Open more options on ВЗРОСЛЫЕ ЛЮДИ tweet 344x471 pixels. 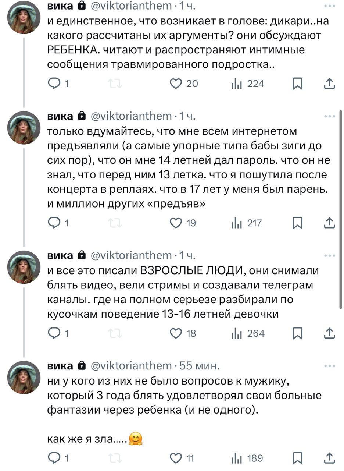[330, 256]
